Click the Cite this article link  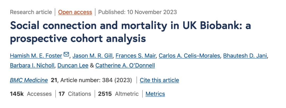click(x=159, y=80)
